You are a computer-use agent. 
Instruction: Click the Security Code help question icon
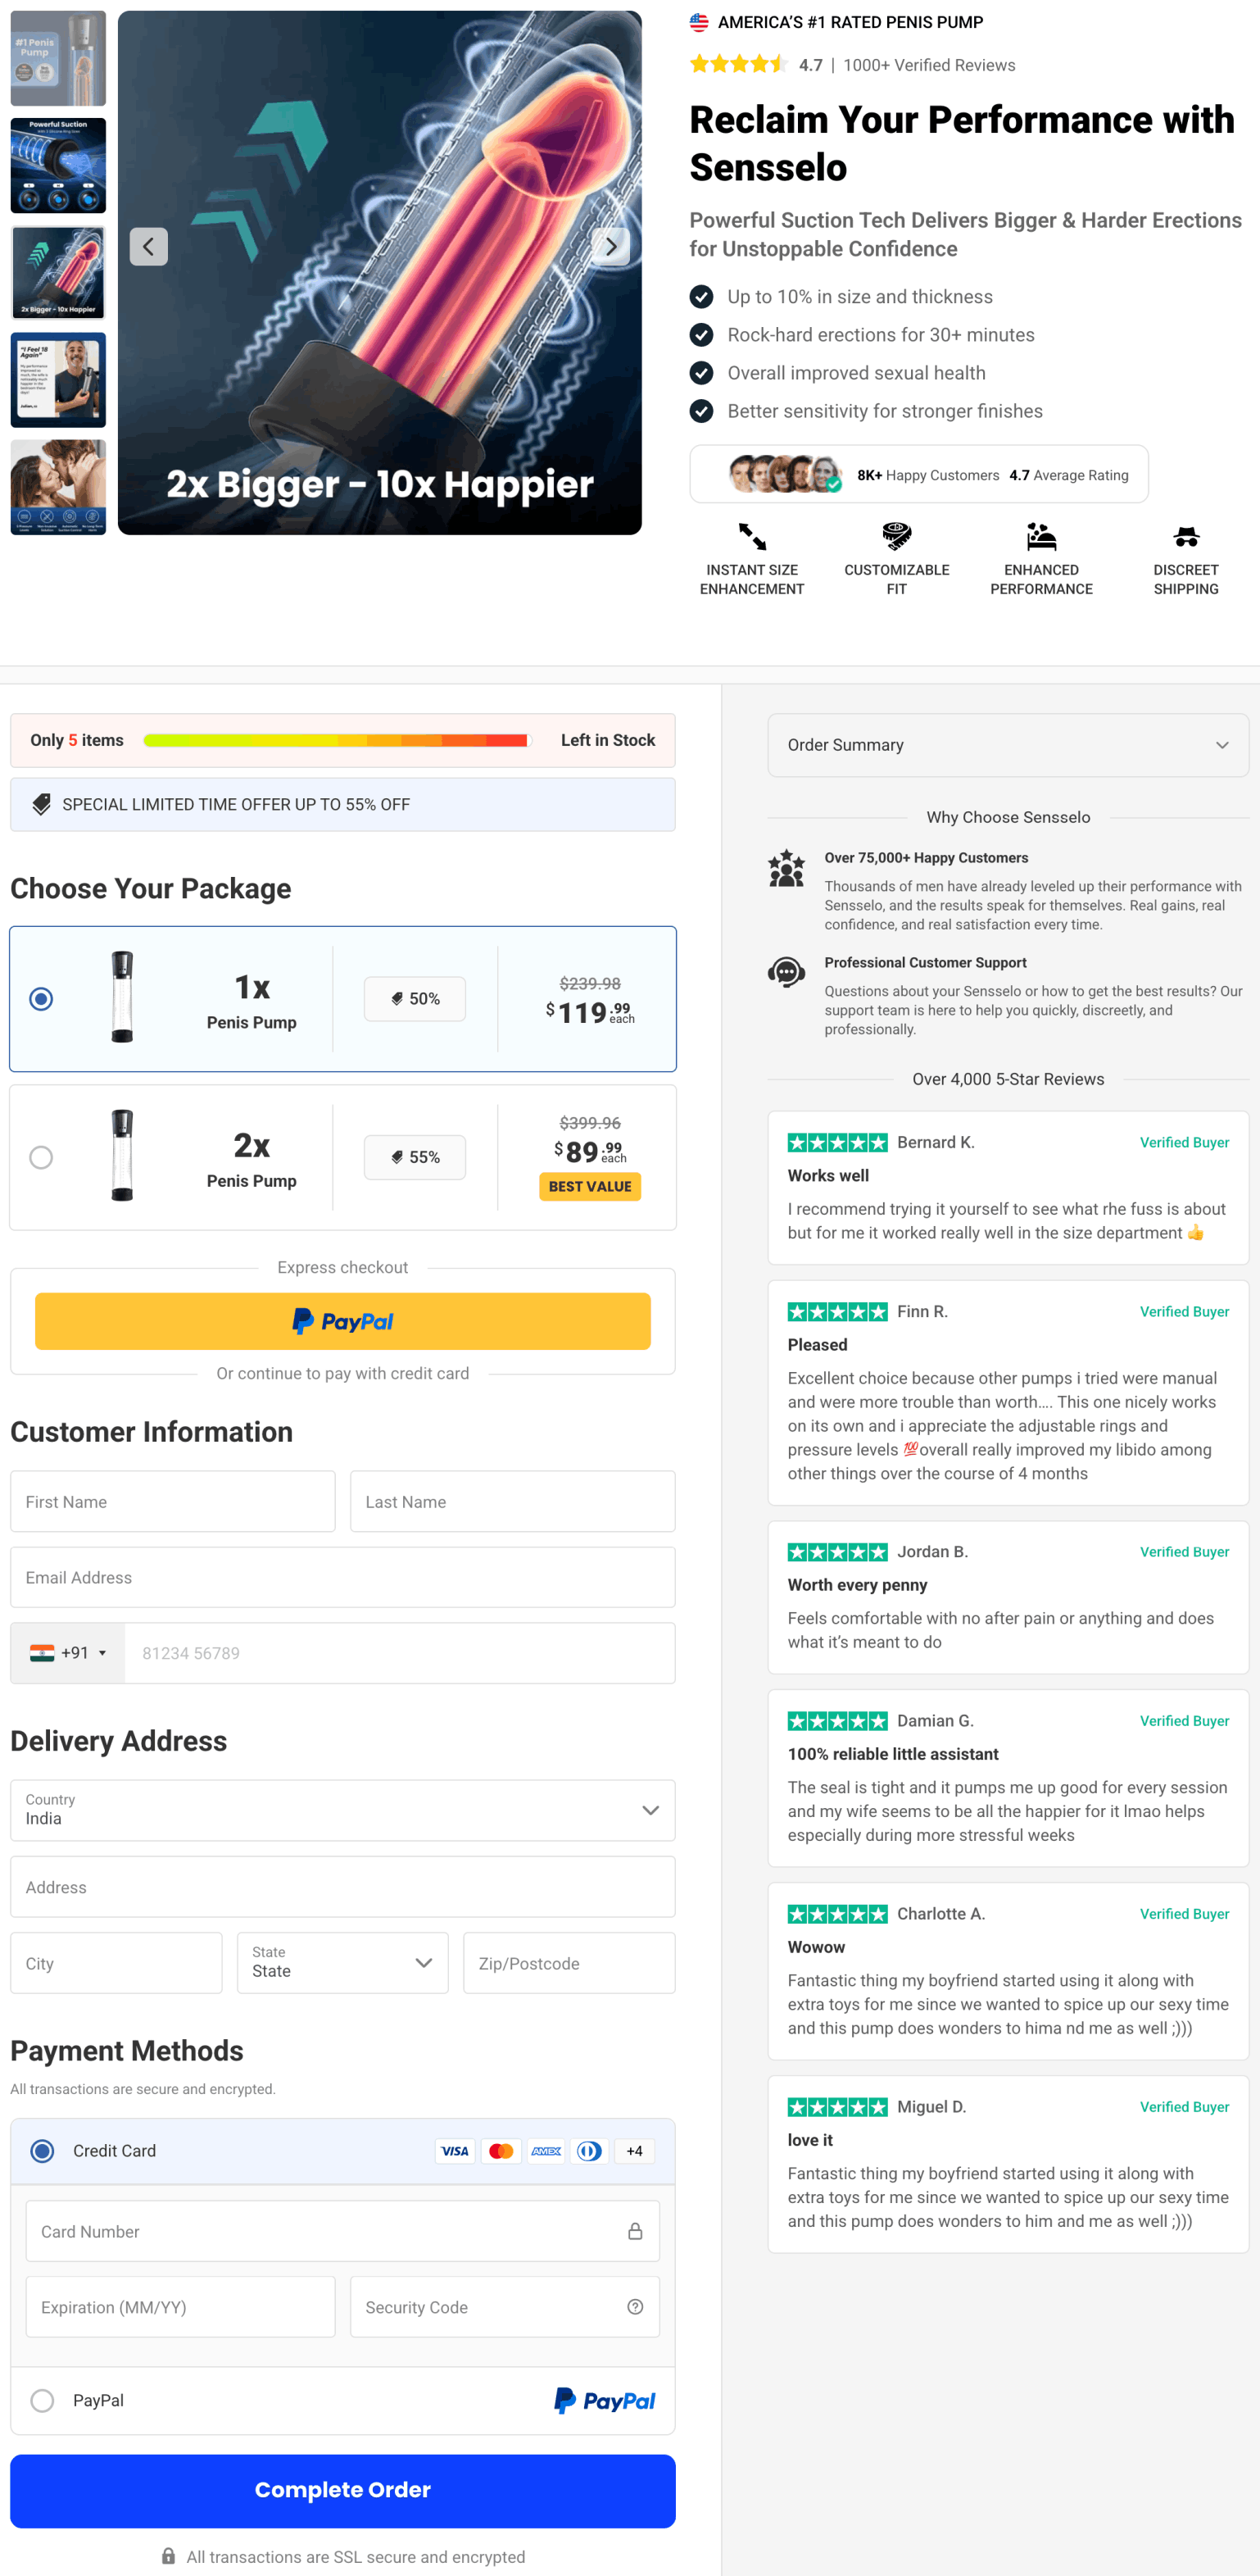(634, 2306)
